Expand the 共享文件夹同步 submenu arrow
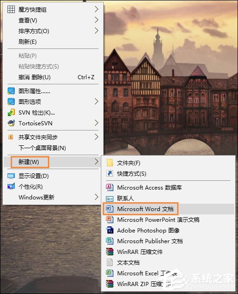Screen dimensions: 238x294 96,137
